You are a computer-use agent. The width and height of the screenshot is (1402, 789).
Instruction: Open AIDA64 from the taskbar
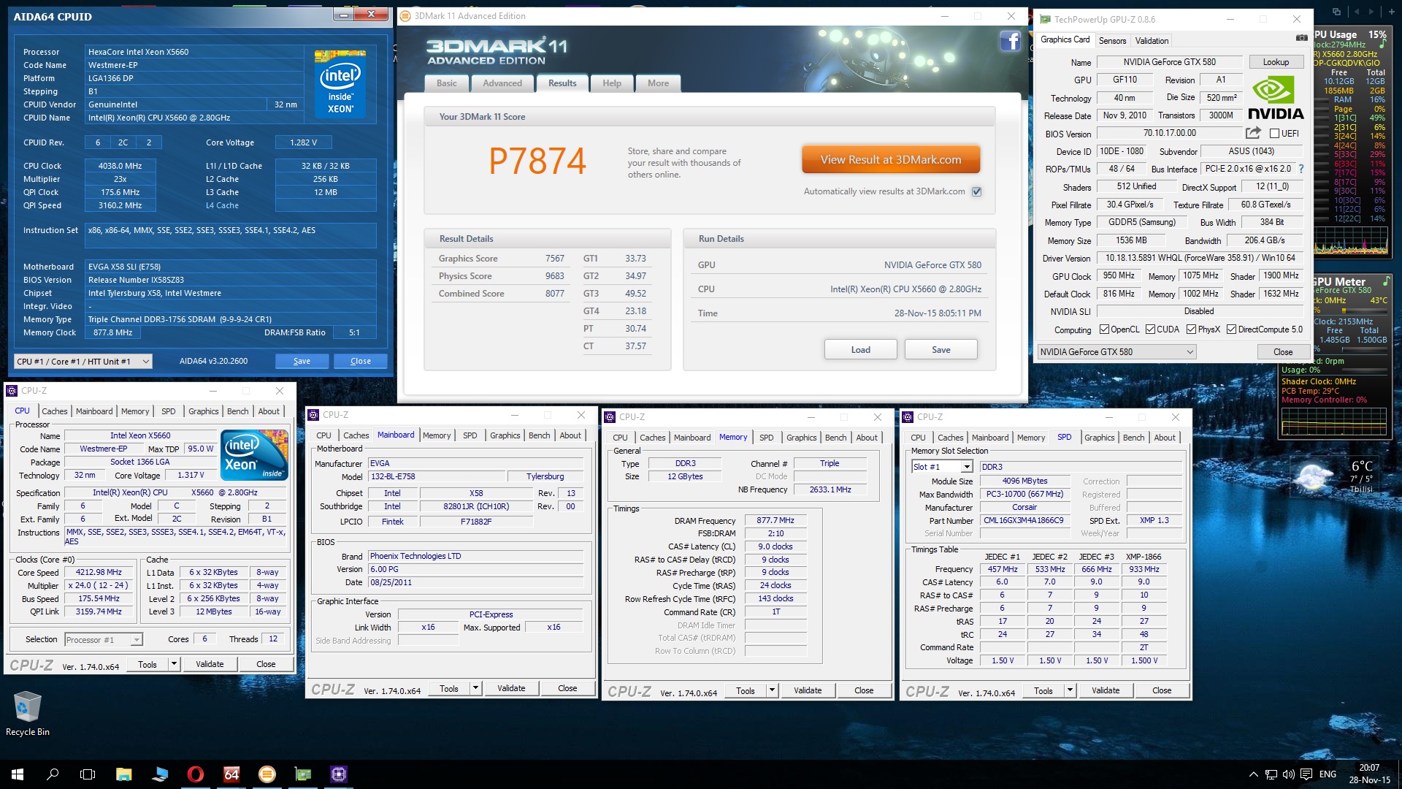click(x=231, y=774)
